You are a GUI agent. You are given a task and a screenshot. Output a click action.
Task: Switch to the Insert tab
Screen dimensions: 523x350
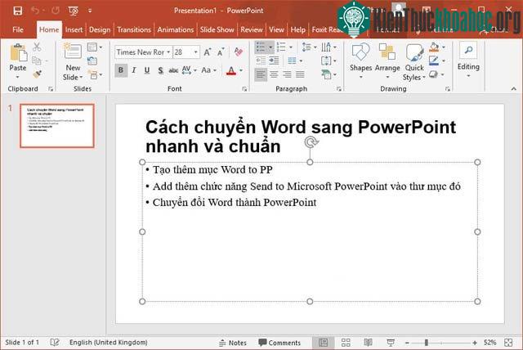pos(74,29)
